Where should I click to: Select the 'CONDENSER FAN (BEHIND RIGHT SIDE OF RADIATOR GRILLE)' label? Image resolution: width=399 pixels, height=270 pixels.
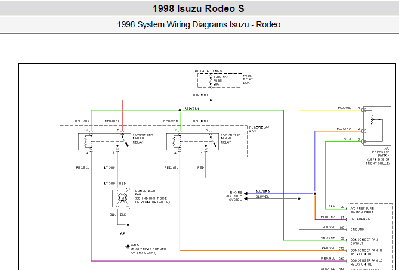click(x=152, y=196)
